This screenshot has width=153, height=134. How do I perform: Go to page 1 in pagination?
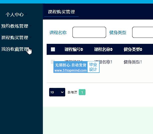(x=82, y=92)
